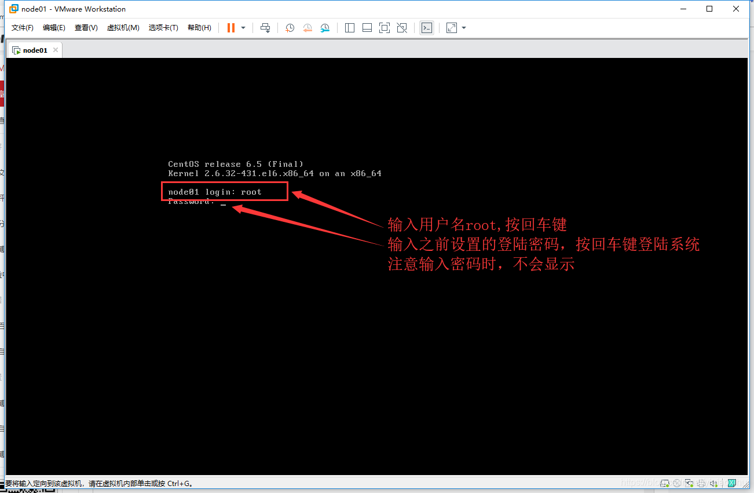
Task: Click the 'node01 login: root' console line
Action: (x=215, y=192)
